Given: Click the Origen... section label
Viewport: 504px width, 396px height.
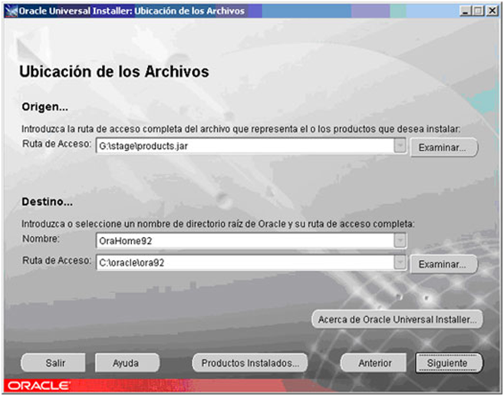Looking at the screenshot, I should pyautogui.click(x=45, y=107).
